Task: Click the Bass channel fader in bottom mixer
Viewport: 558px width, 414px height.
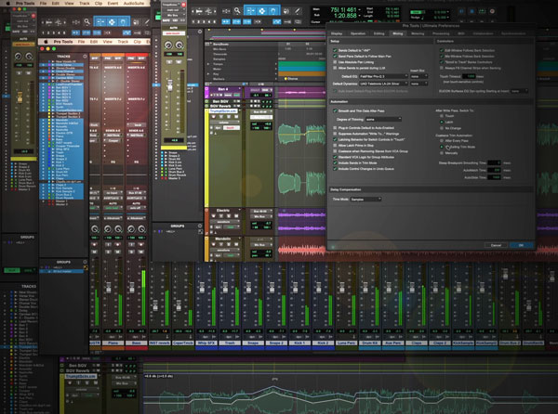Action: [132, 287]
